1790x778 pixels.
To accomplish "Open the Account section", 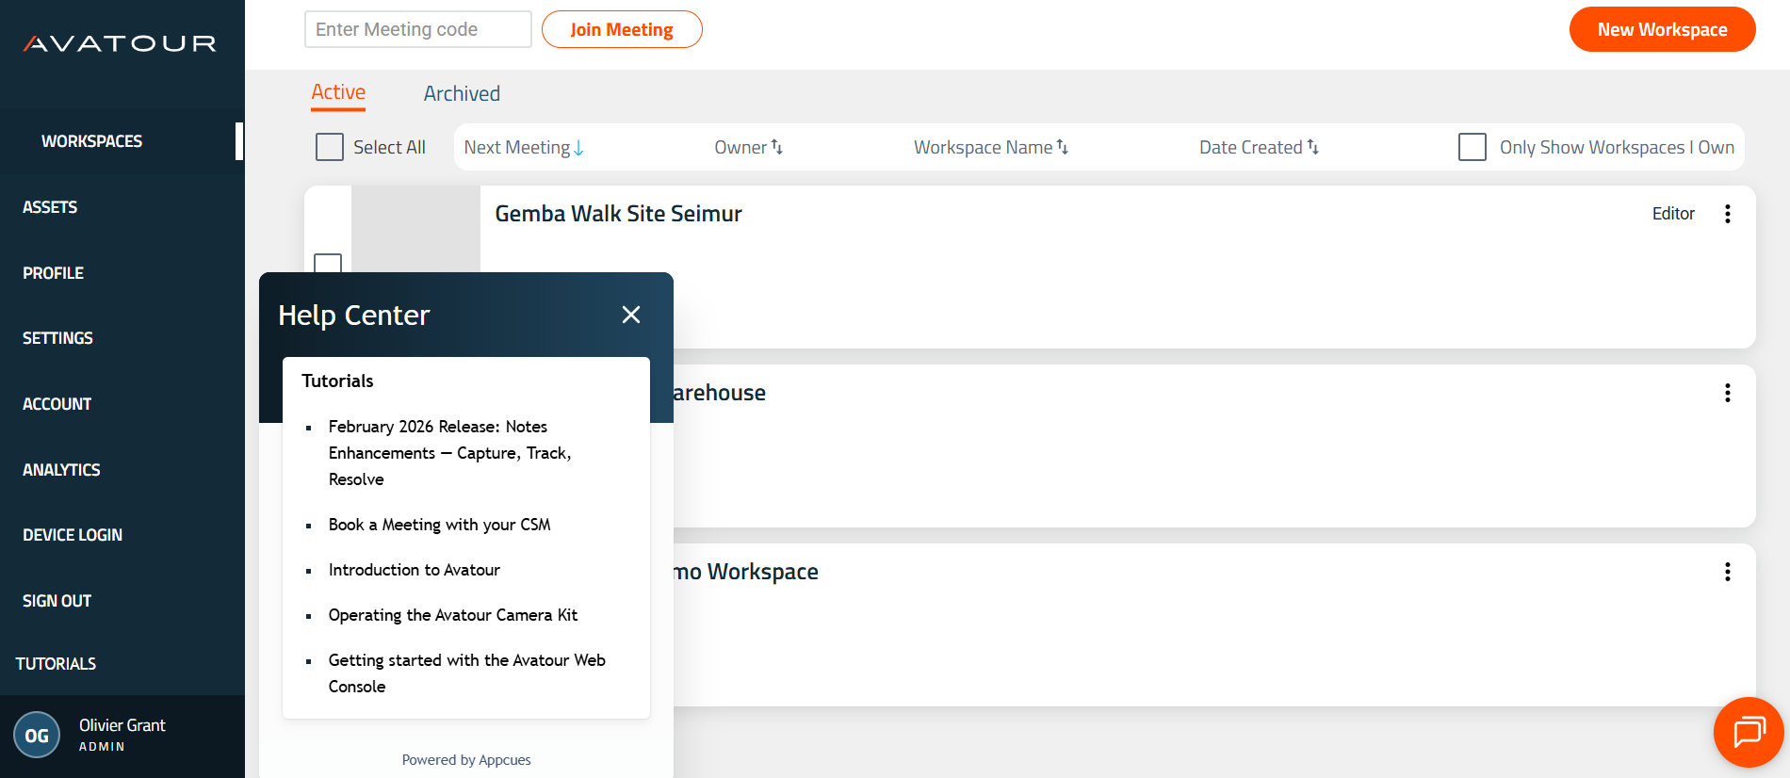I will pyautogui.click(x=57, y=404).
